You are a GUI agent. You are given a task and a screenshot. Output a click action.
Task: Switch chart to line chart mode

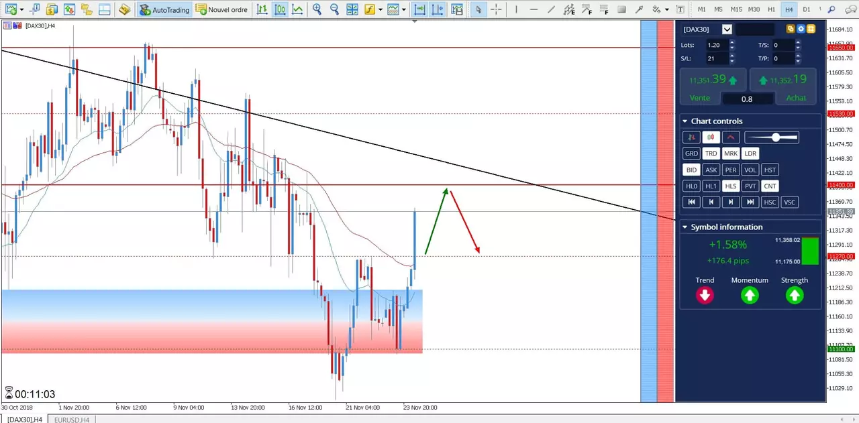(297, 9)
